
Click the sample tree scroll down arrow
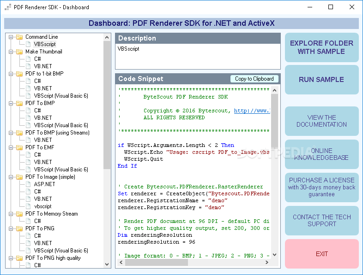tap(107, 264)
